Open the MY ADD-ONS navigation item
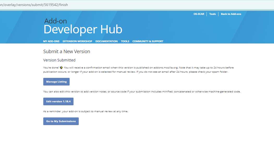 [51, 41]
